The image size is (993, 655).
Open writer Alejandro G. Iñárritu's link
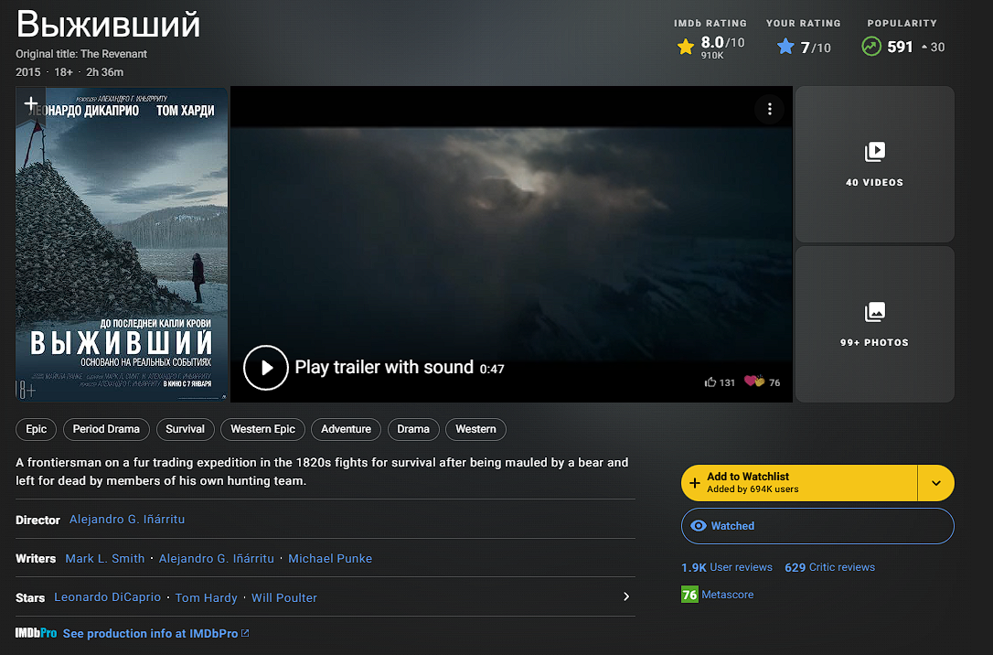click(216, 559)
